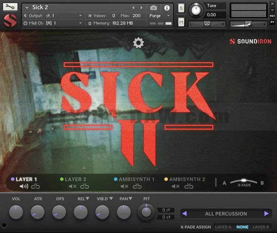Click the pan center icon under Tune

coord(207,24)
